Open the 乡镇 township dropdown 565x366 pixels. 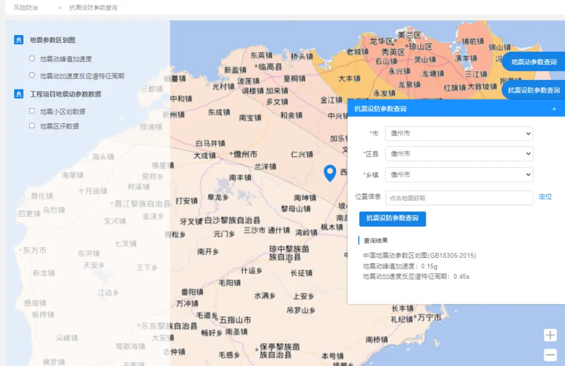click(459, 175)
